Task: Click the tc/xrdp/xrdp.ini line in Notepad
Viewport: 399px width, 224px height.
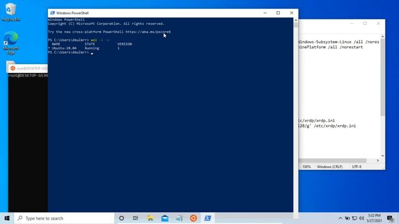Action: 317,121
